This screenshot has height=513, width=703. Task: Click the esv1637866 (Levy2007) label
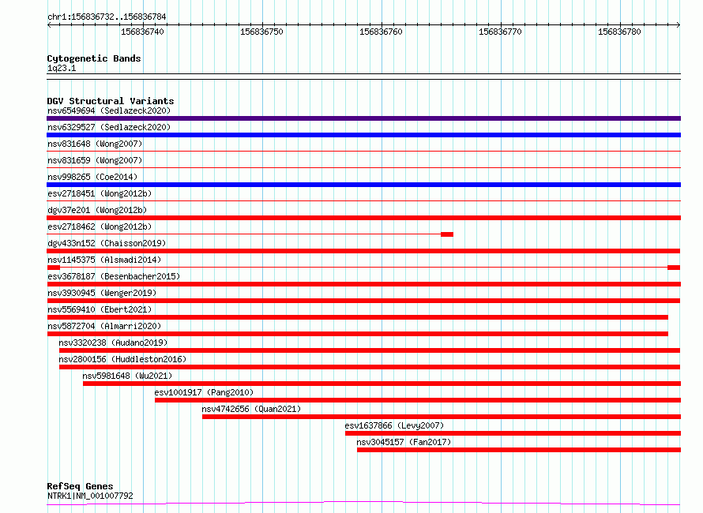[x=394, y=425]
